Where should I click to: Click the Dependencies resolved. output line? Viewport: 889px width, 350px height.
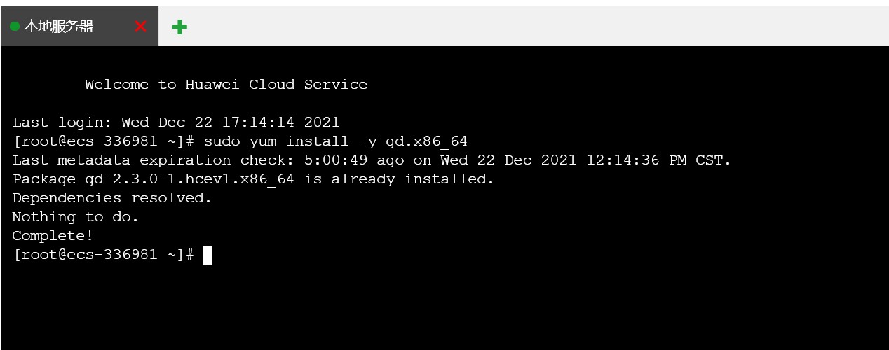point(112,198)
